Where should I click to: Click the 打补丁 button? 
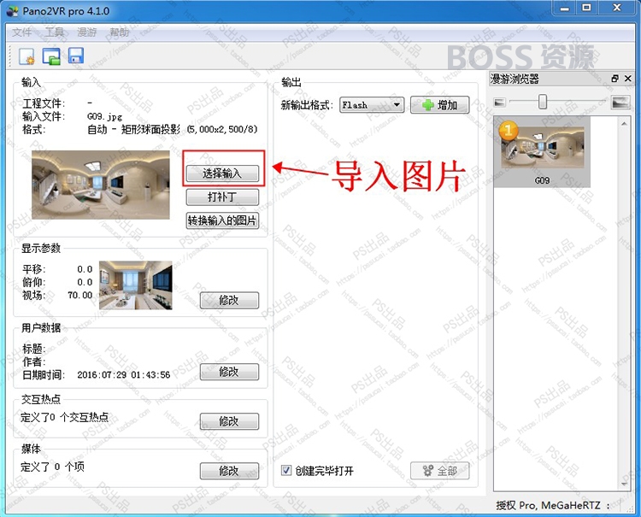click(222, 197)
